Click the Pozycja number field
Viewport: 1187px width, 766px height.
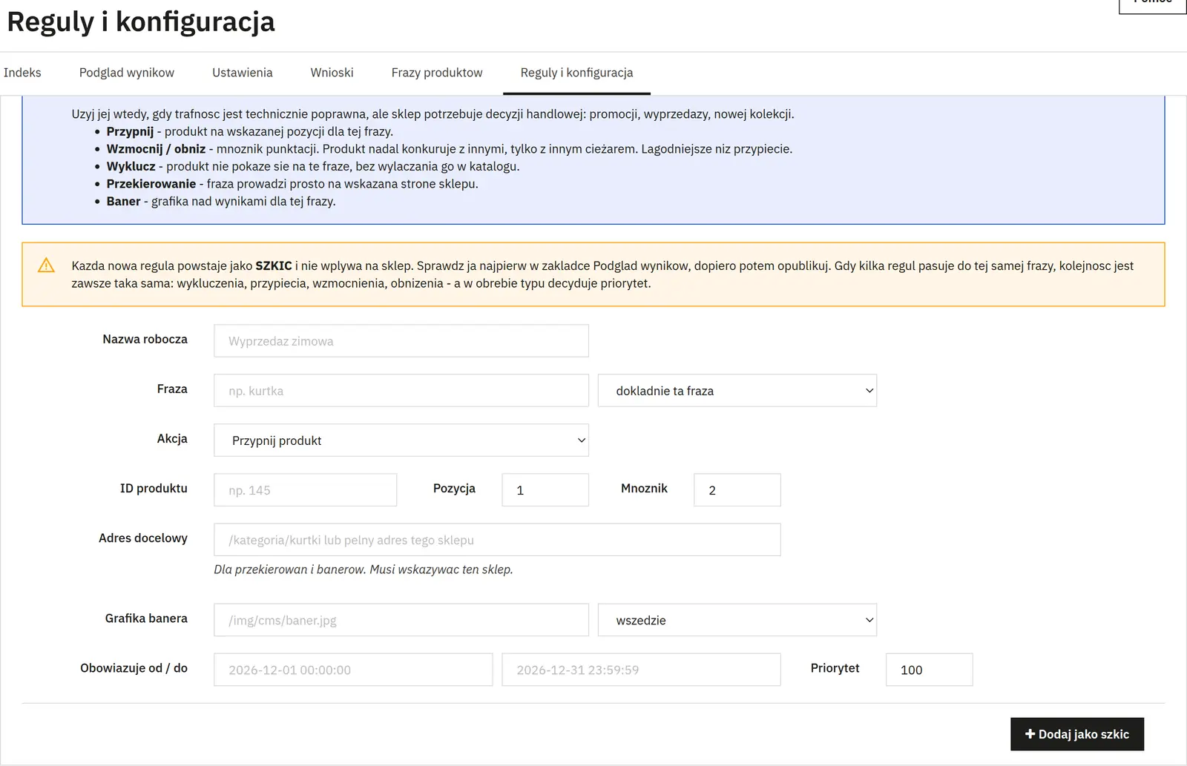tap(545, 490)
